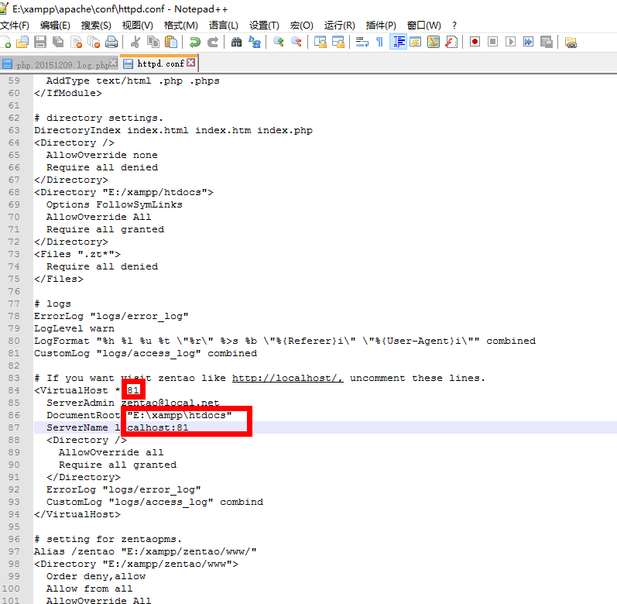Click the Close All documents icon
617x604 pixels.
point(94,42)
